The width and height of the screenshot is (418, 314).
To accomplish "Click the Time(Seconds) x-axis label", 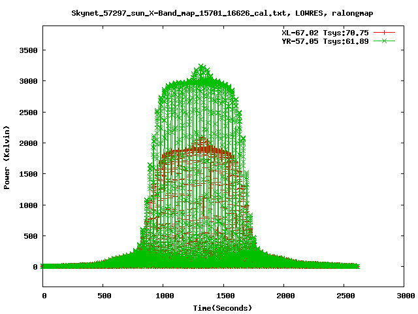I will click(x=222, y=308).
